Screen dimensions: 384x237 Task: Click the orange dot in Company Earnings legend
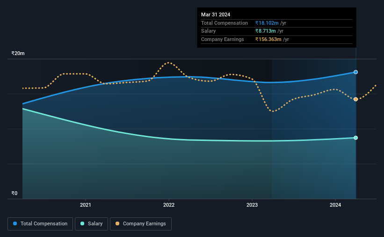(117, 223)
